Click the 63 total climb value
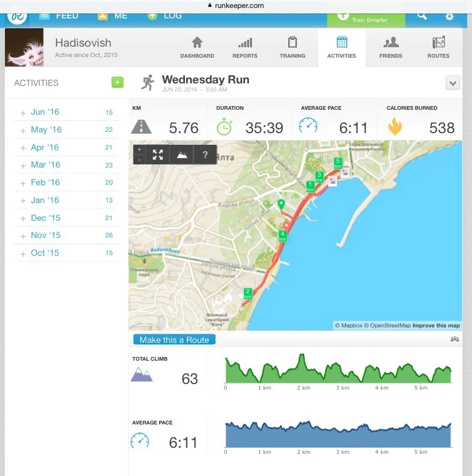Screen dimensions: 472x476 190,379
